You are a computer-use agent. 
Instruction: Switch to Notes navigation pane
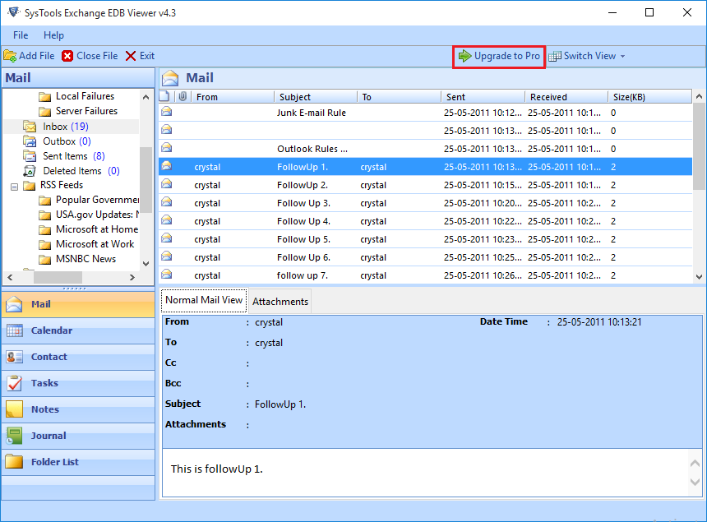tap(78, 409)
